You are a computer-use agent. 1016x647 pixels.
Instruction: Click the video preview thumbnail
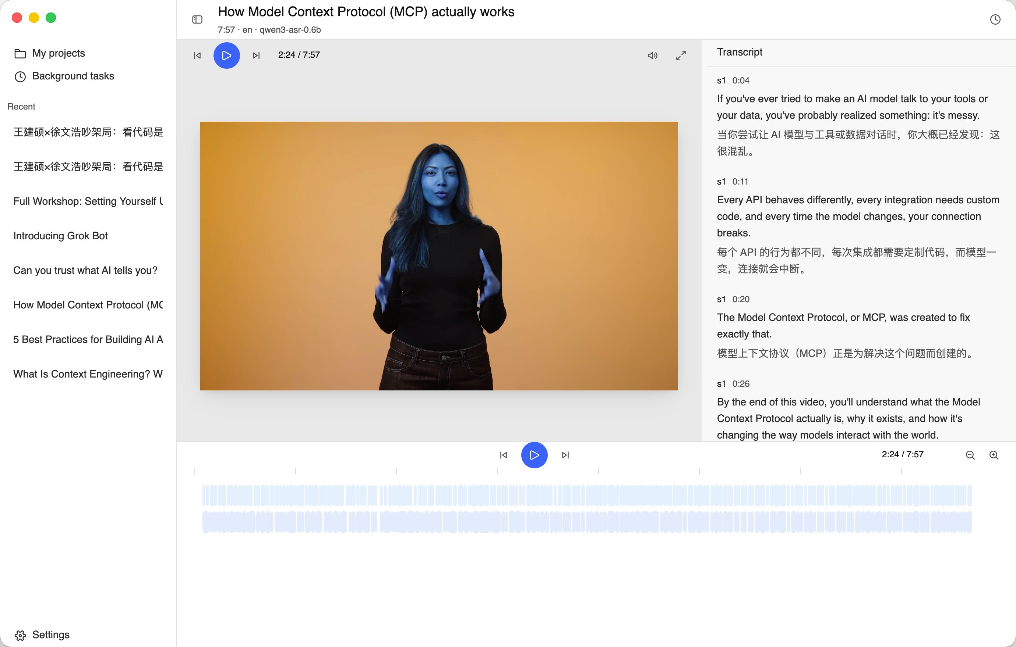[x=439, y=256]
